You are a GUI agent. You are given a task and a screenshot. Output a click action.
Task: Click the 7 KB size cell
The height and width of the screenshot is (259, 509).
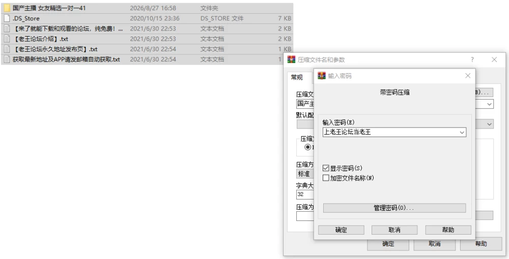285,18
